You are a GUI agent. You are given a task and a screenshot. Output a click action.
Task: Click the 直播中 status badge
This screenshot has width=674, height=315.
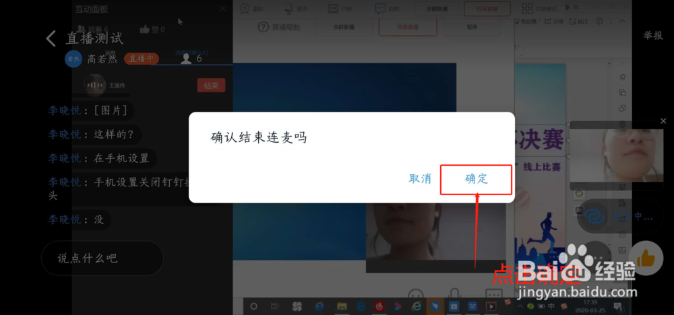coord(142,59)
